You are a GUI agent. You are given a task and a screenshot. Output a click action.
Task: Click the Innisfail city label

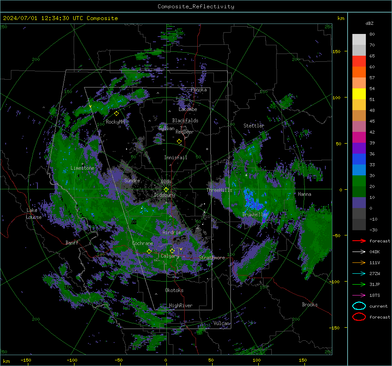coord(176,158)
